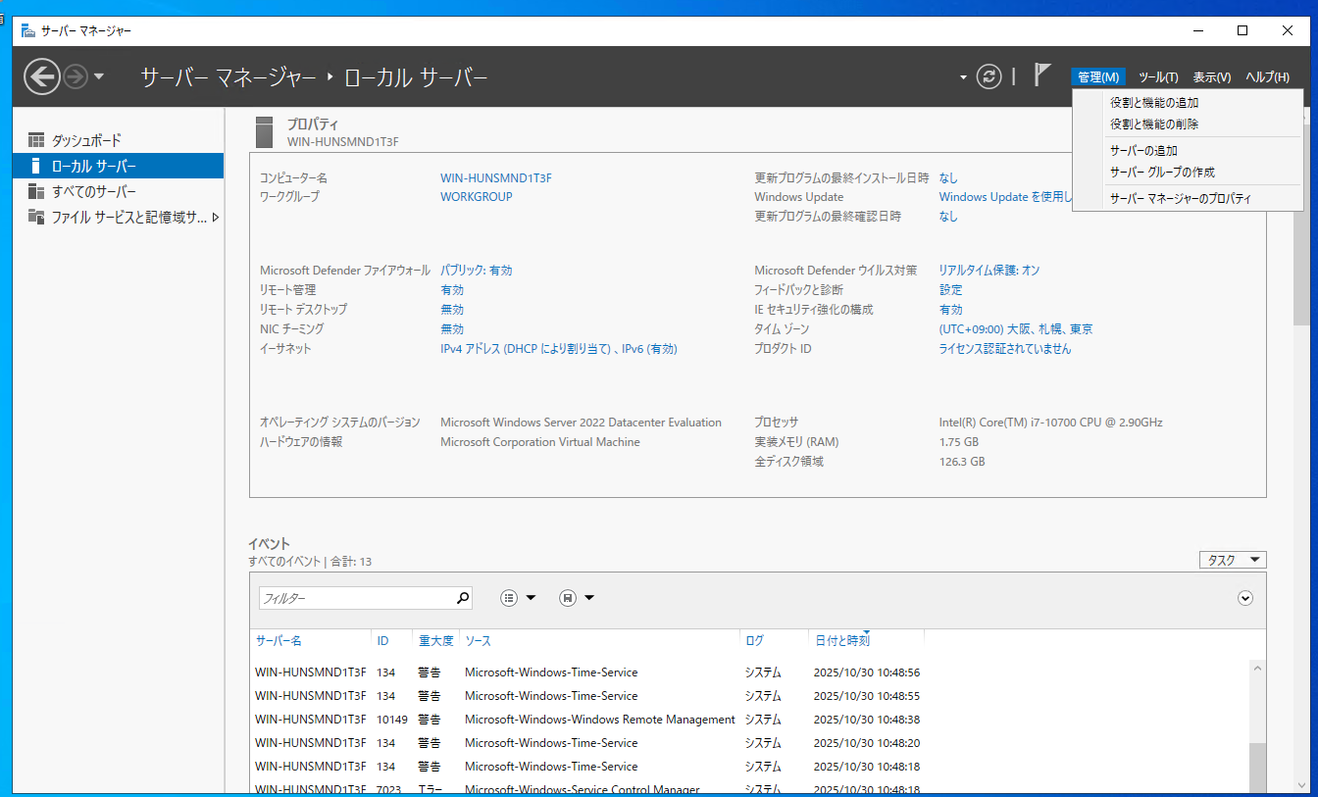
Task: Click the Remote Desktop disabled link
Action: tap(452, 310)
